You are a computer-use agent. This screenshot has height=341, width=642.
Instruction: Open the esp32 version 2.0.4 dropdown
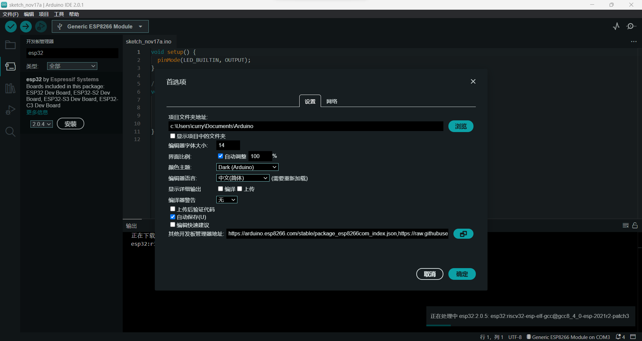(x=41, y=124)
